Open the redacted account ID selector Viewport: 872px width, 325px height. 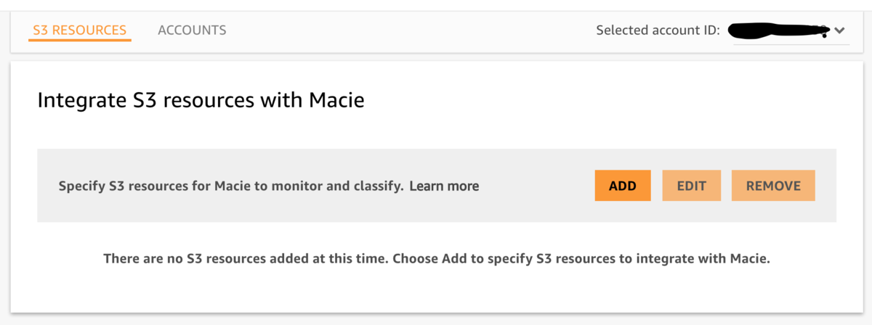[x=778, y=31]
